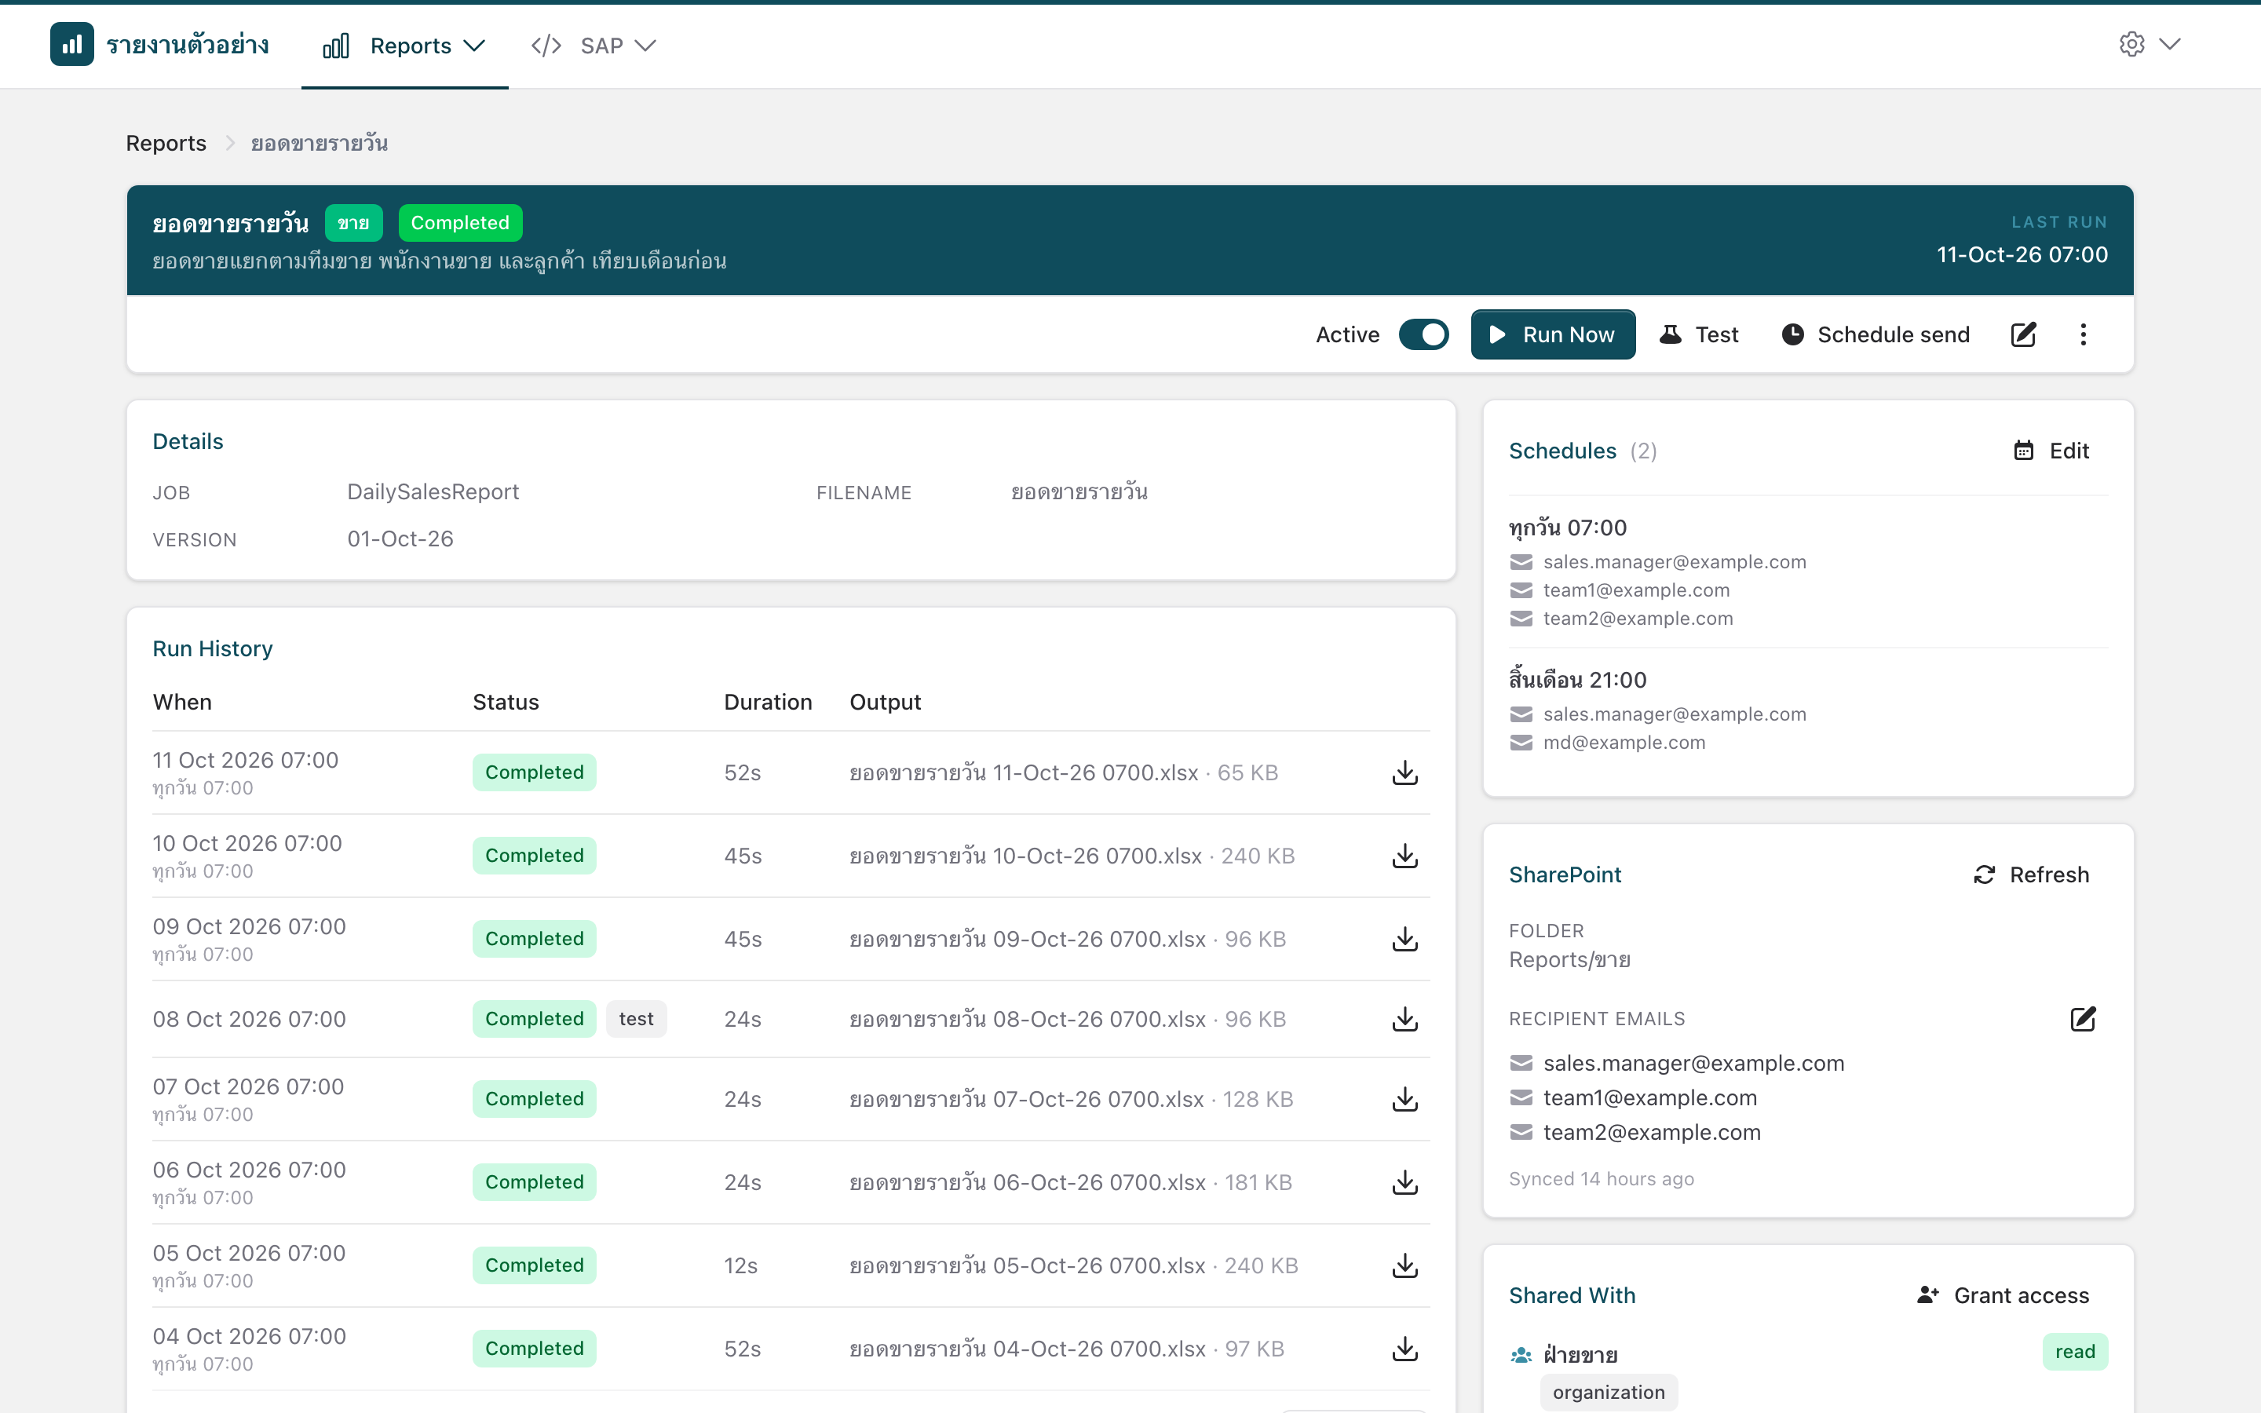This screenshot has height=1413, width=2261.
Task: Click the Reports/ขาย folder path
Action: [x=1569, y=960]
